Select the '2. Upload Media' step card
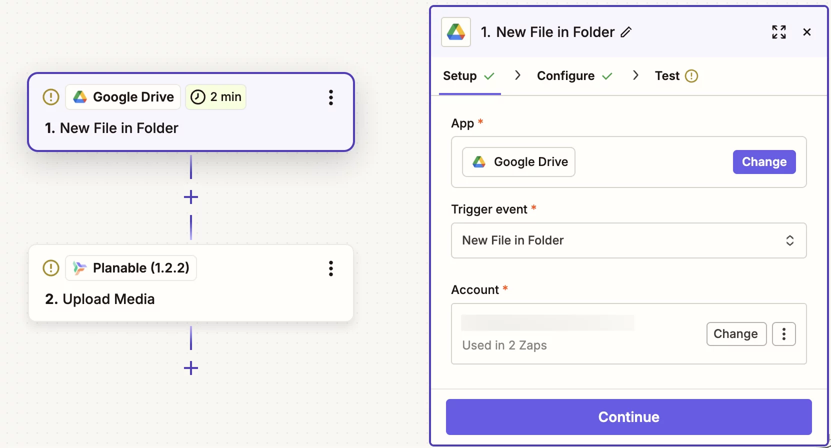This screenshot has width=831, height=448. (191, 283)
